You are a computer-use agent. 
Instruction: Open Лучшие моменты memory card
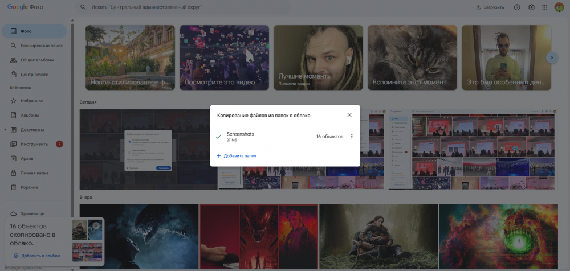[318, 58]
